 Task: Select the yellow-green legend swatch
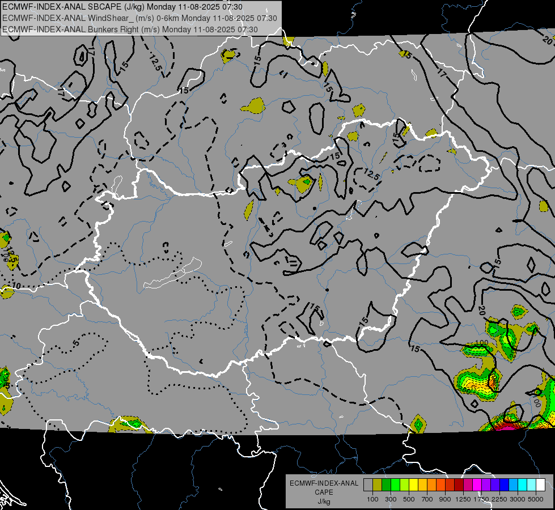point(405,485)
